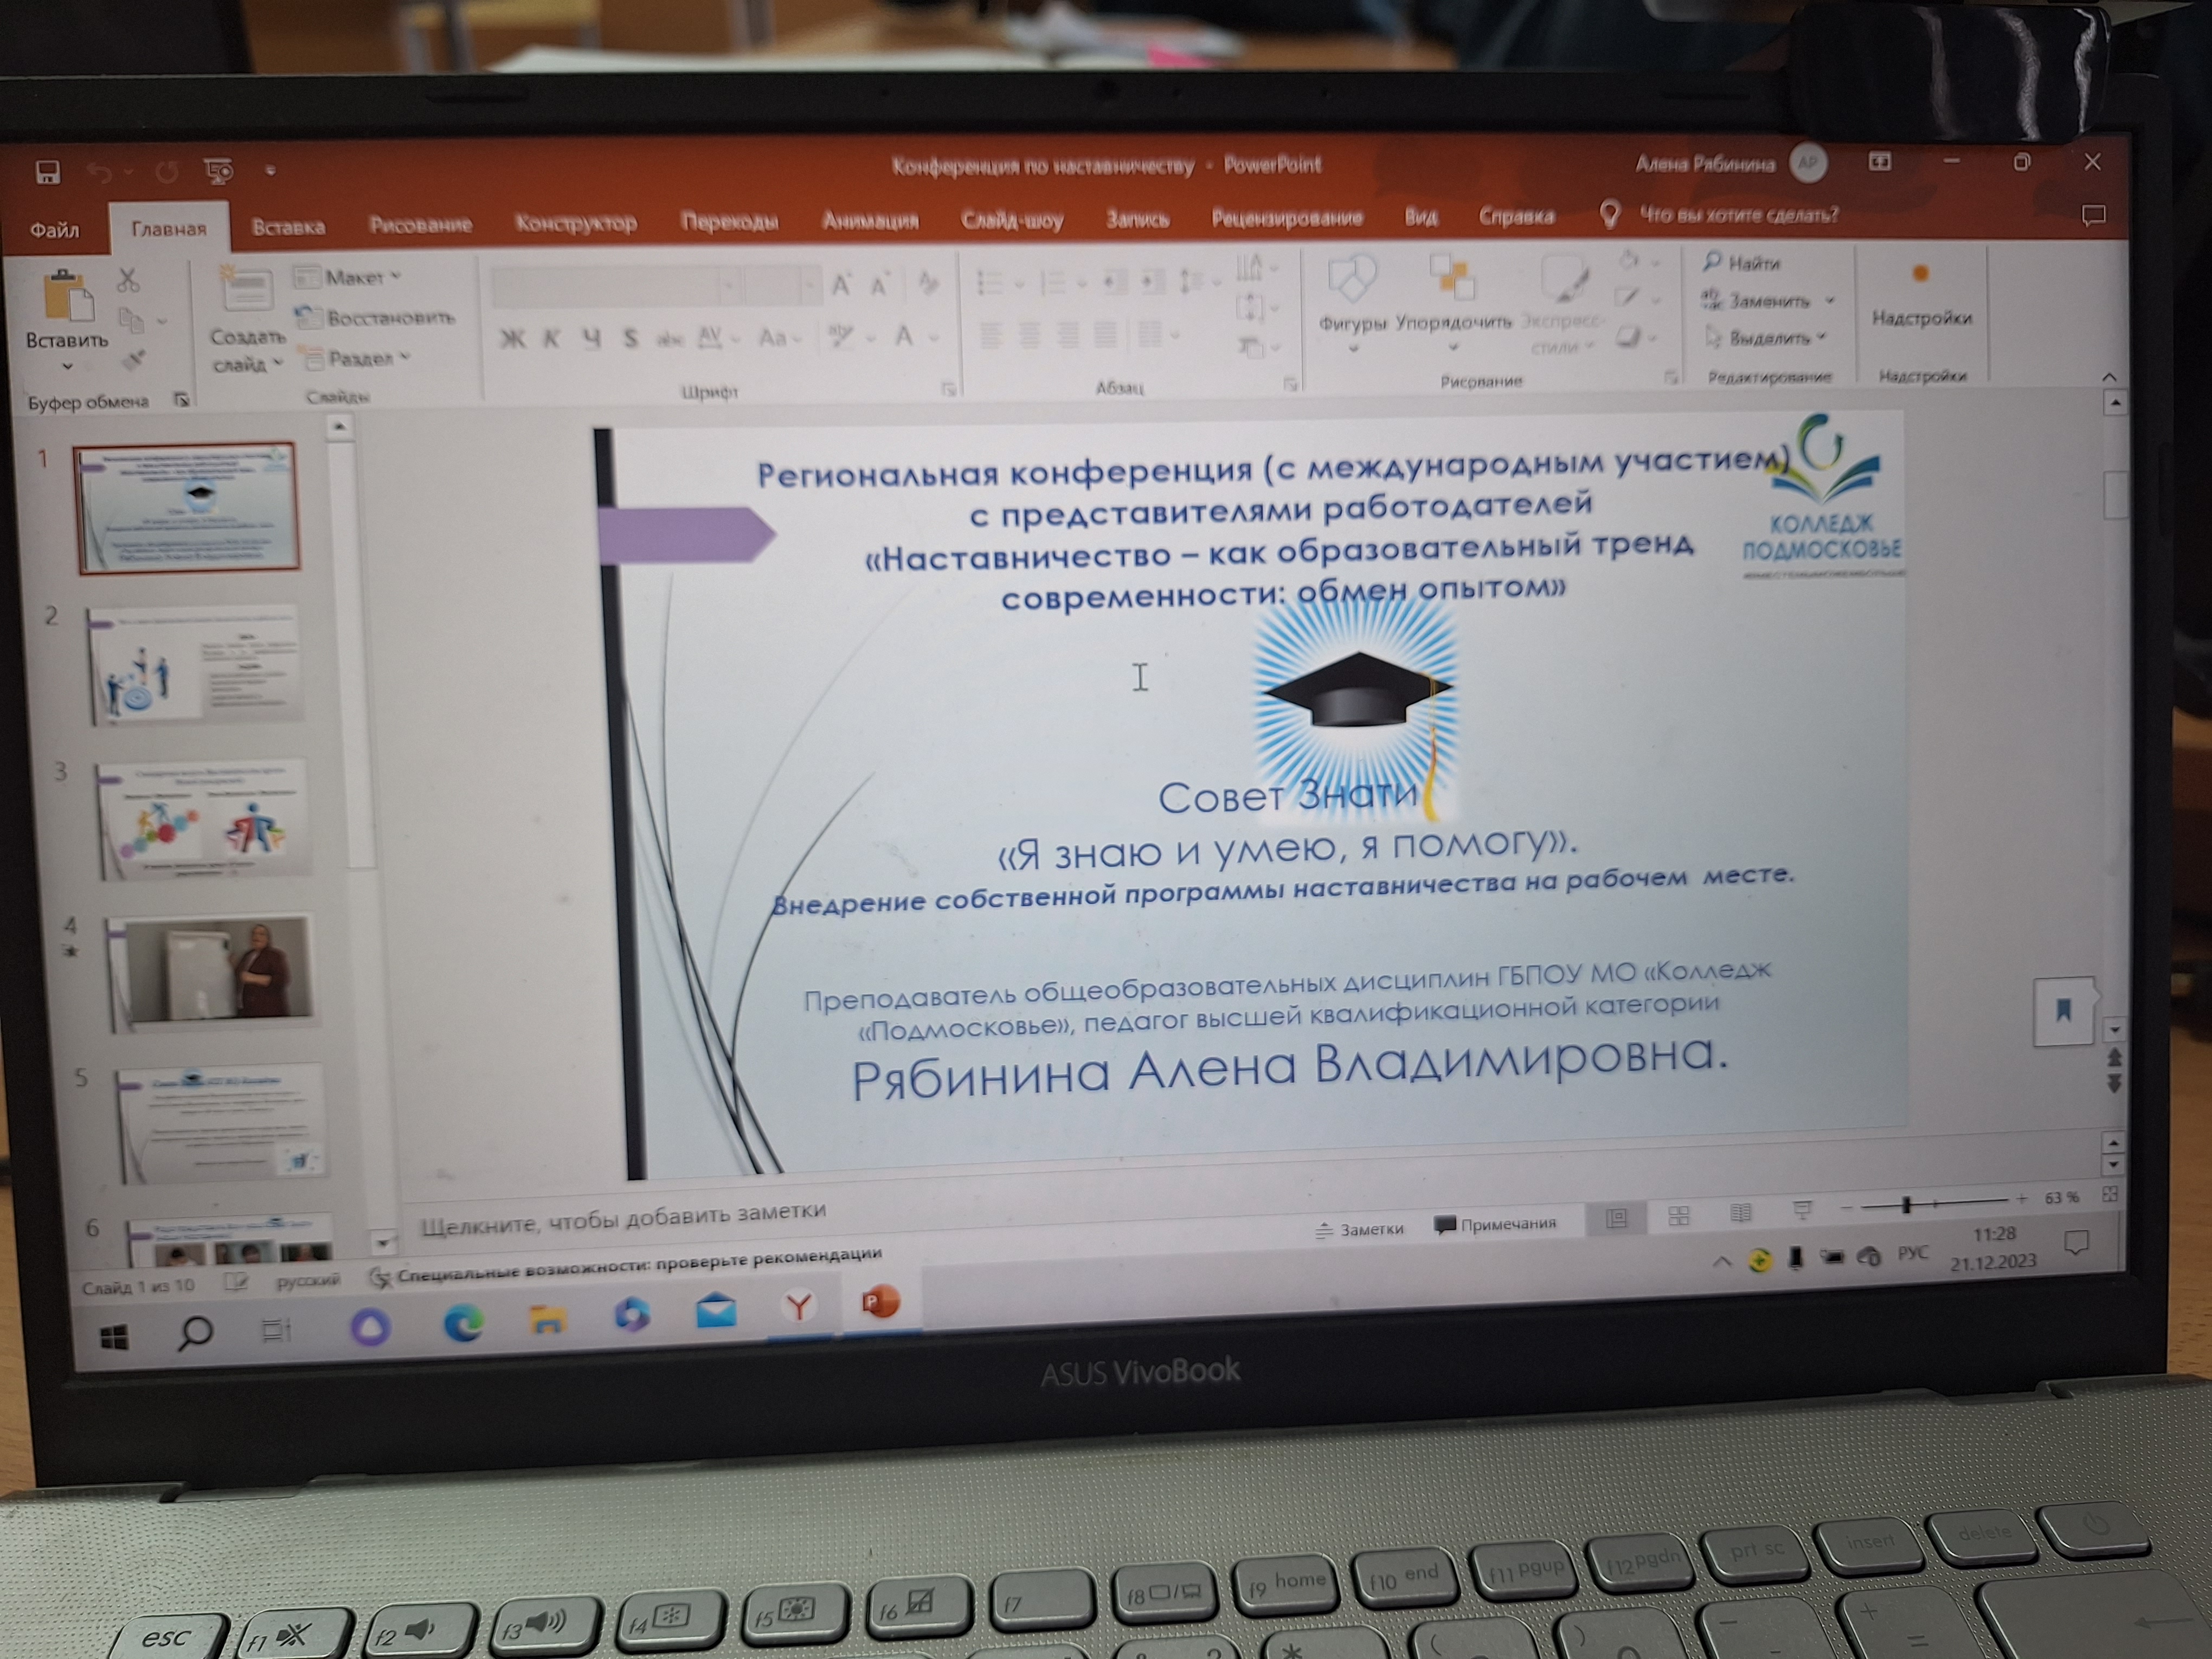Open the Рецензирование tab
2212x1659 pixels.
pyautogui.click(x=1286, y=217)
